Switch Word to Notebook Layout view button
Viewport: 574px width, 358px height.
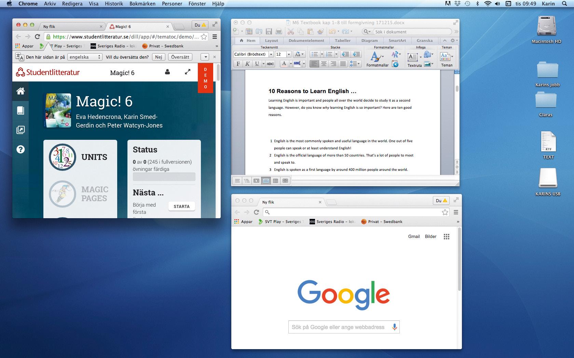point(275,181)
